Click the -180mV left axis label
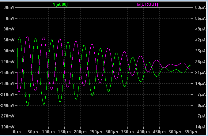 [7, 83]
